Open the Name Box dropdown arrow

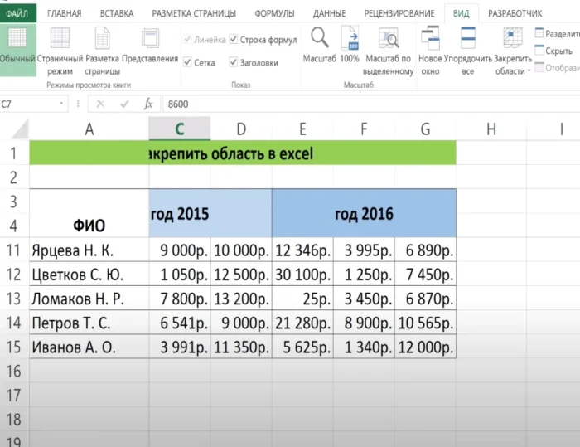point(61,104)
